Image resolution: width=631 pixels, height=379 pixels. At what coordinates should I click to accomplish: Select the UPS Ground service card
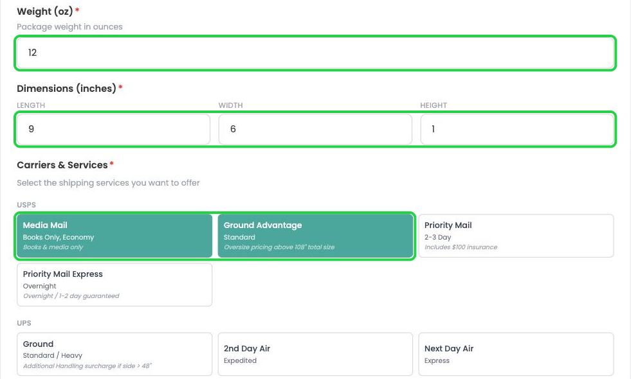tap(114, 354)
